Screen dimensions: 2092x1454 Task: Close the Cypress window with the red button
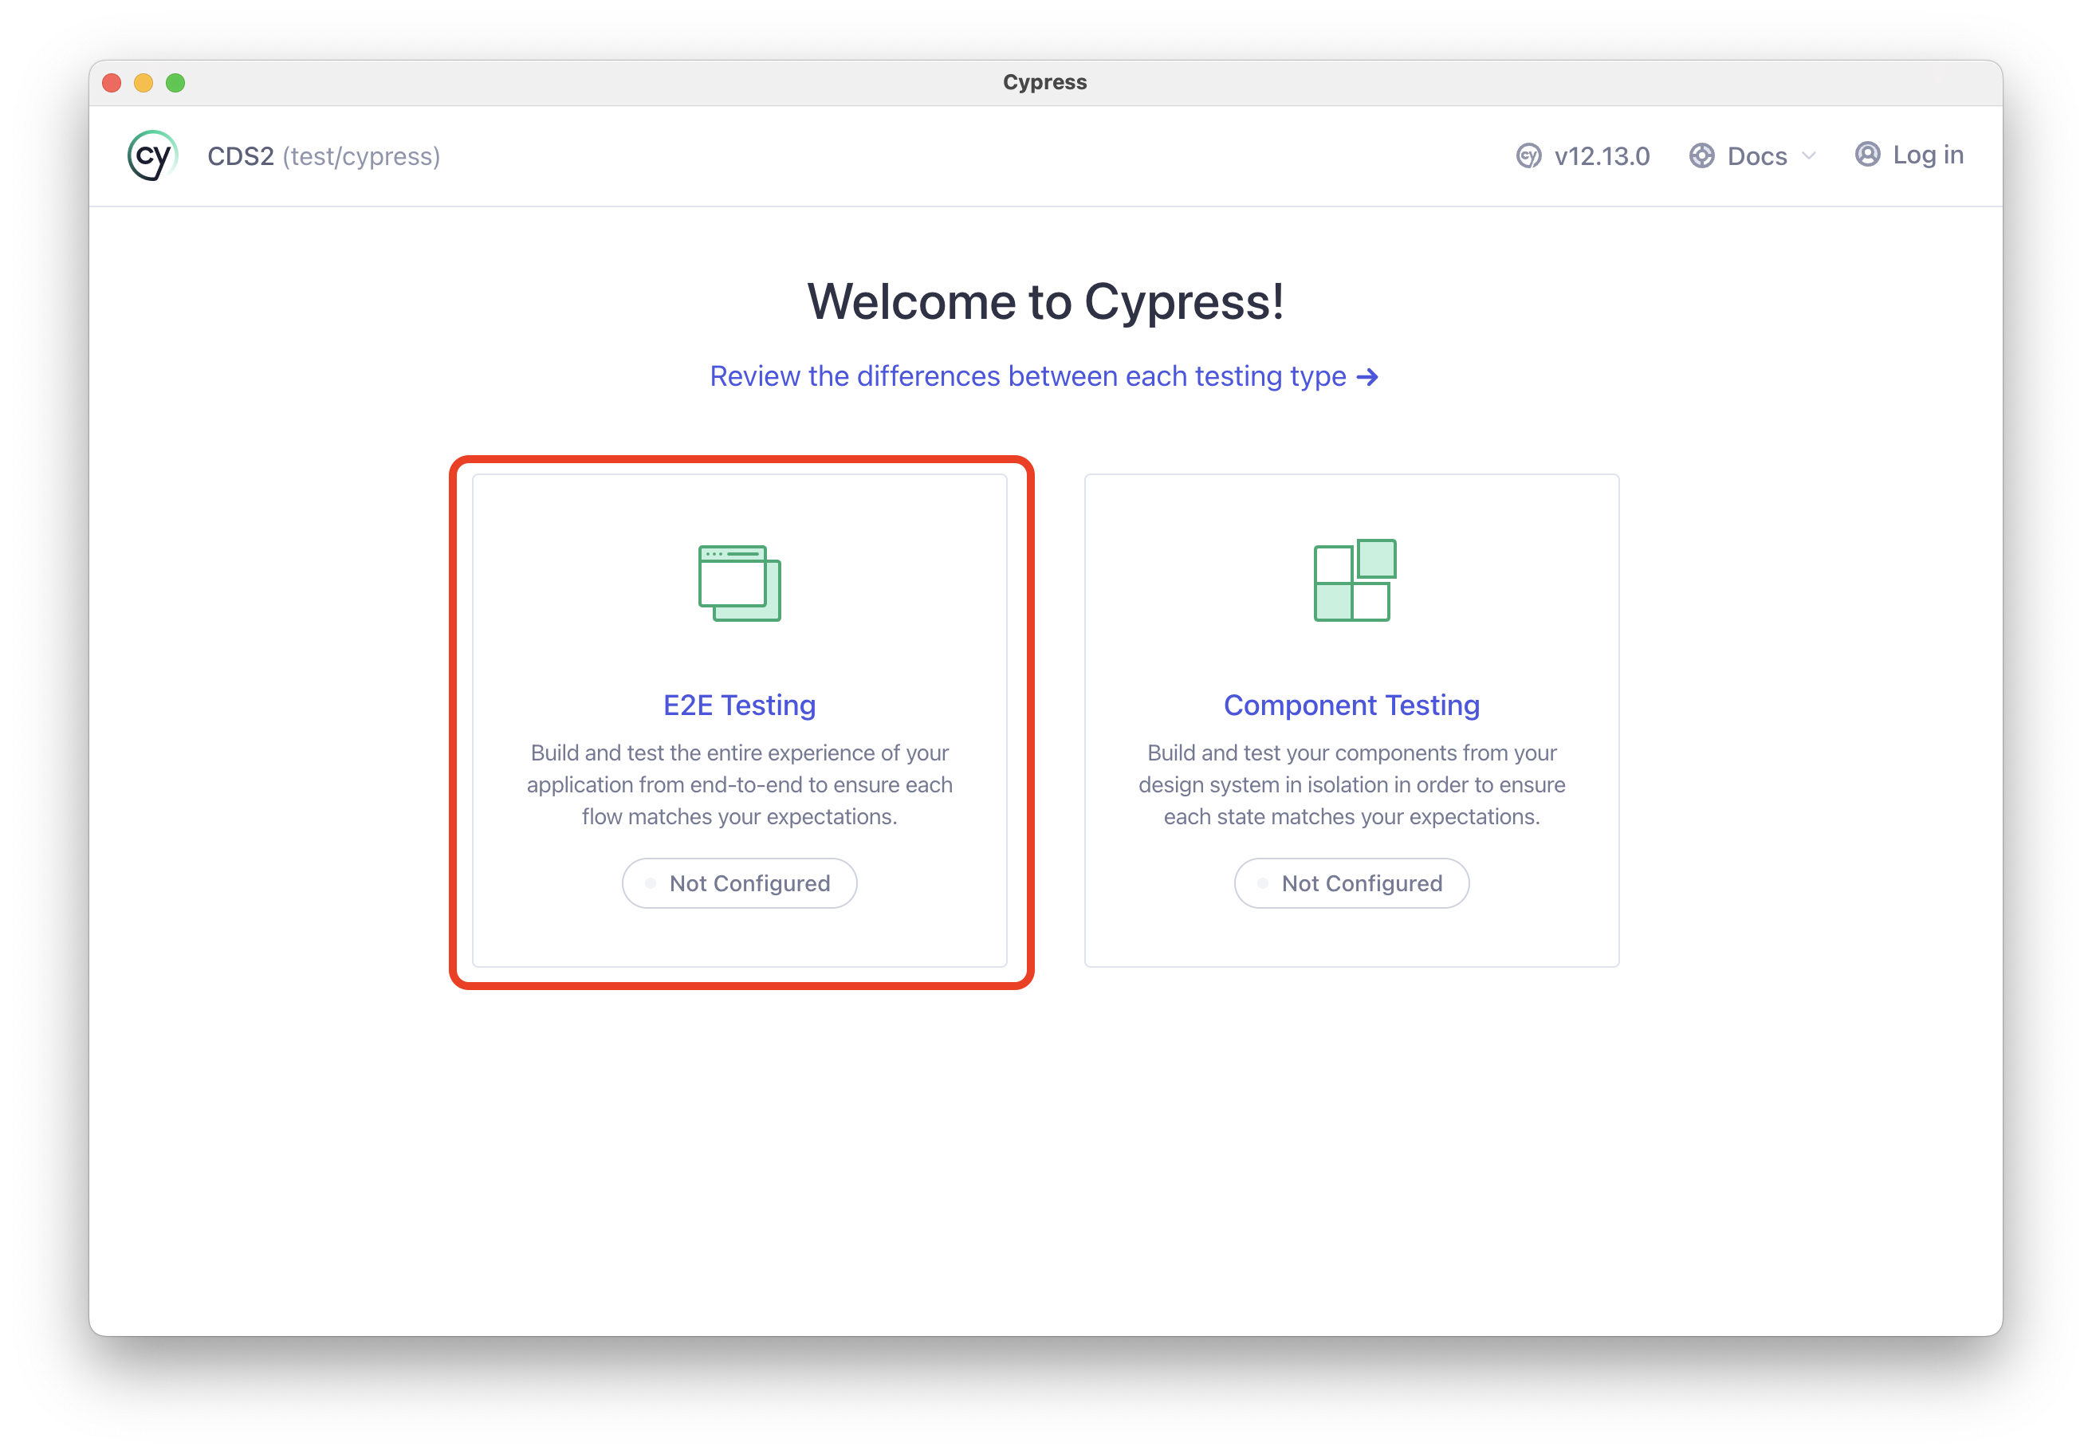tap(112, 83)
